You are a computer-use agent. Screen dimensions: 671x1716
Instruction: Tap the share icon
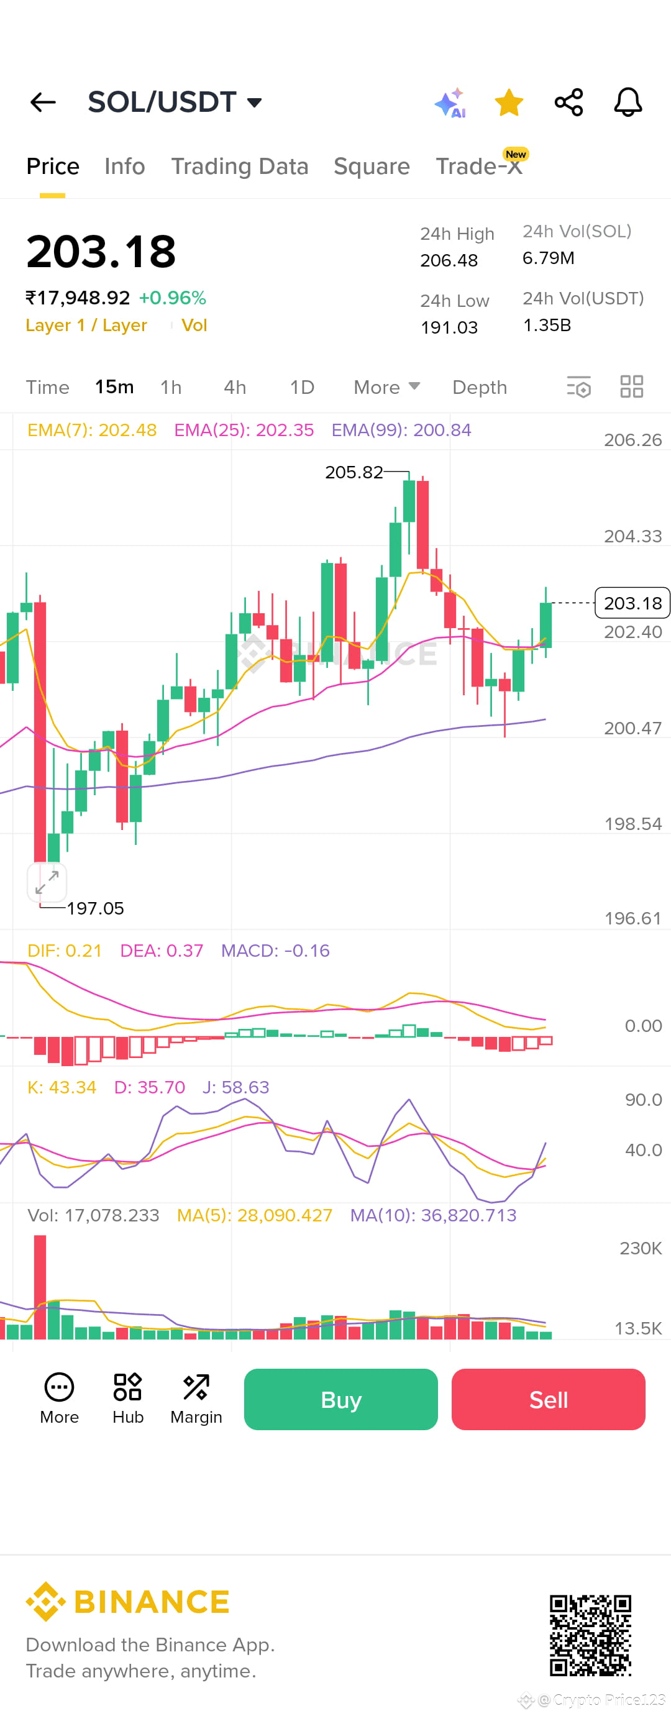(x=568, y=103)
